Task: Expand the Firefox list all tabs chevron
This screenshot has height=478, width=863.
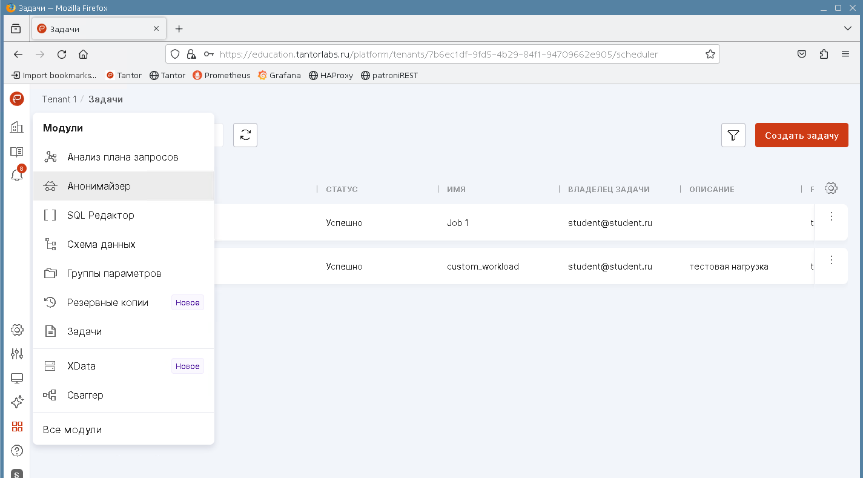Action: [x=848, y=28]
